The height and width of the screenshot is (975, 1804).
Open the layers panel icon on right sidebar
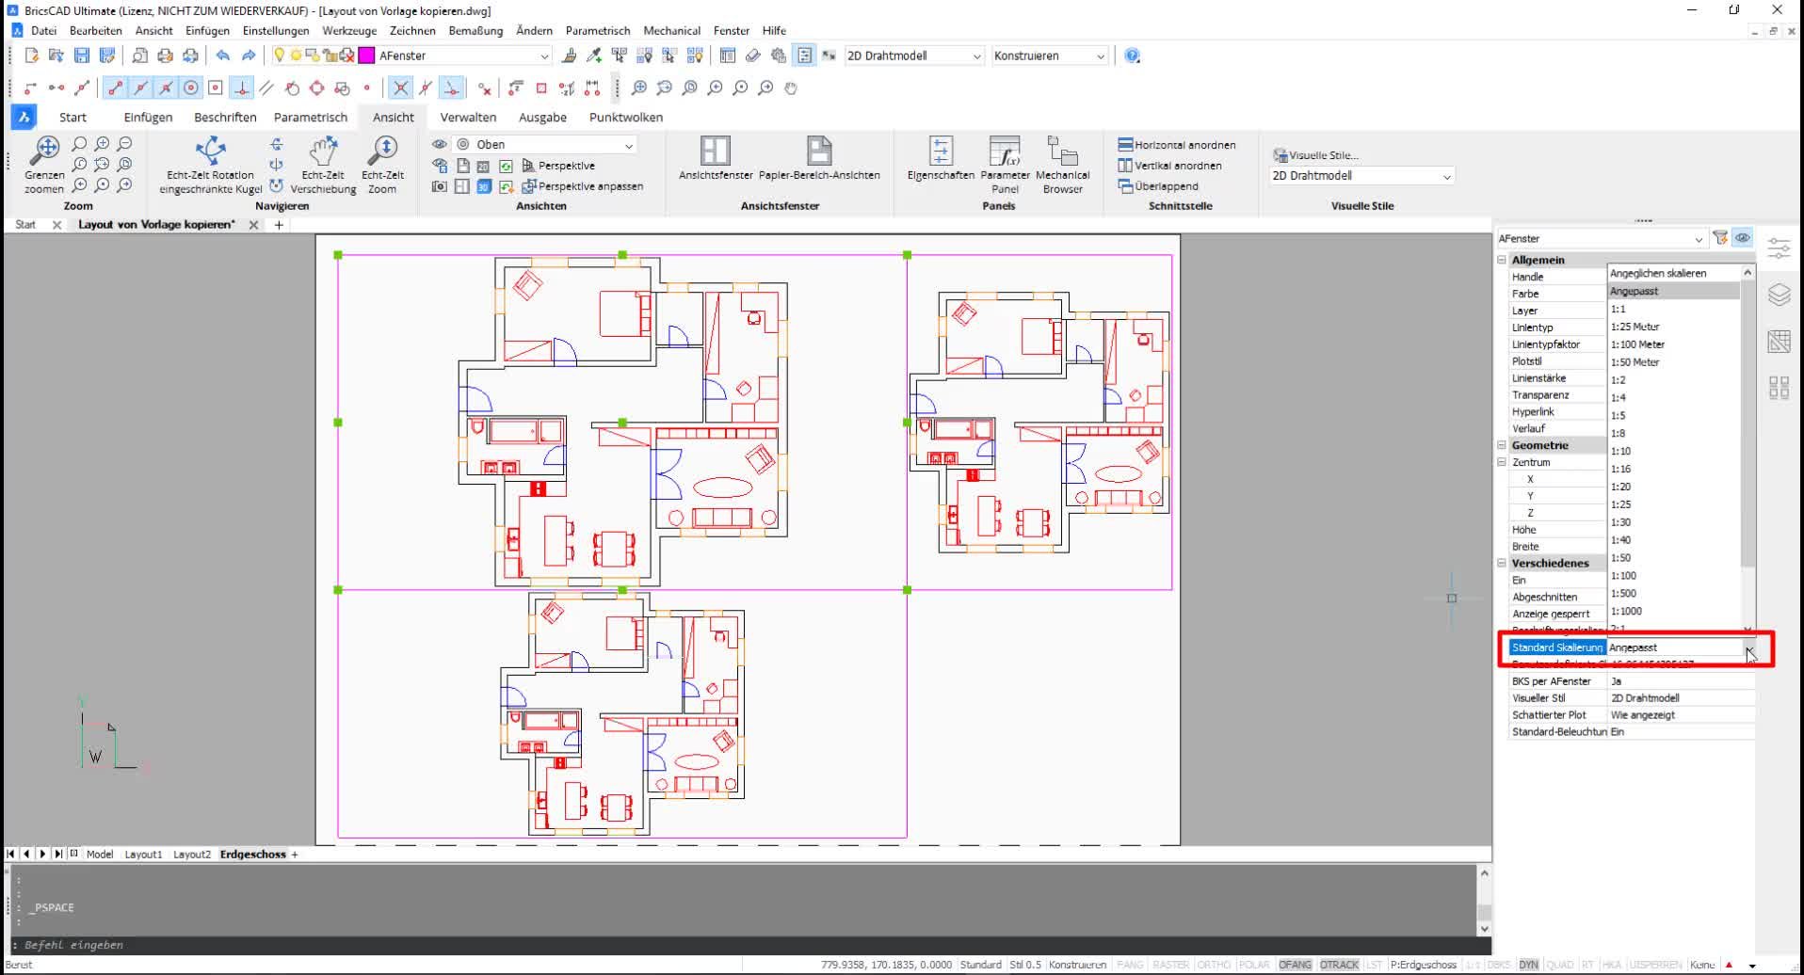(1779, 295)
